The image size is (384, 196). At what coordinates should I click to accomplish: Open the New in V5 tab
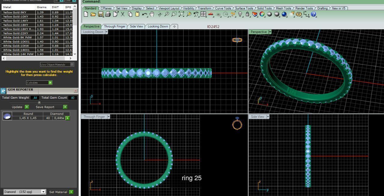pyautogui.click(x=338, y=8)
